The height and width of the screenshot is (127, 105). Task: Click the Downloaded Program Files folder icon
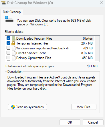pos(13,38)
